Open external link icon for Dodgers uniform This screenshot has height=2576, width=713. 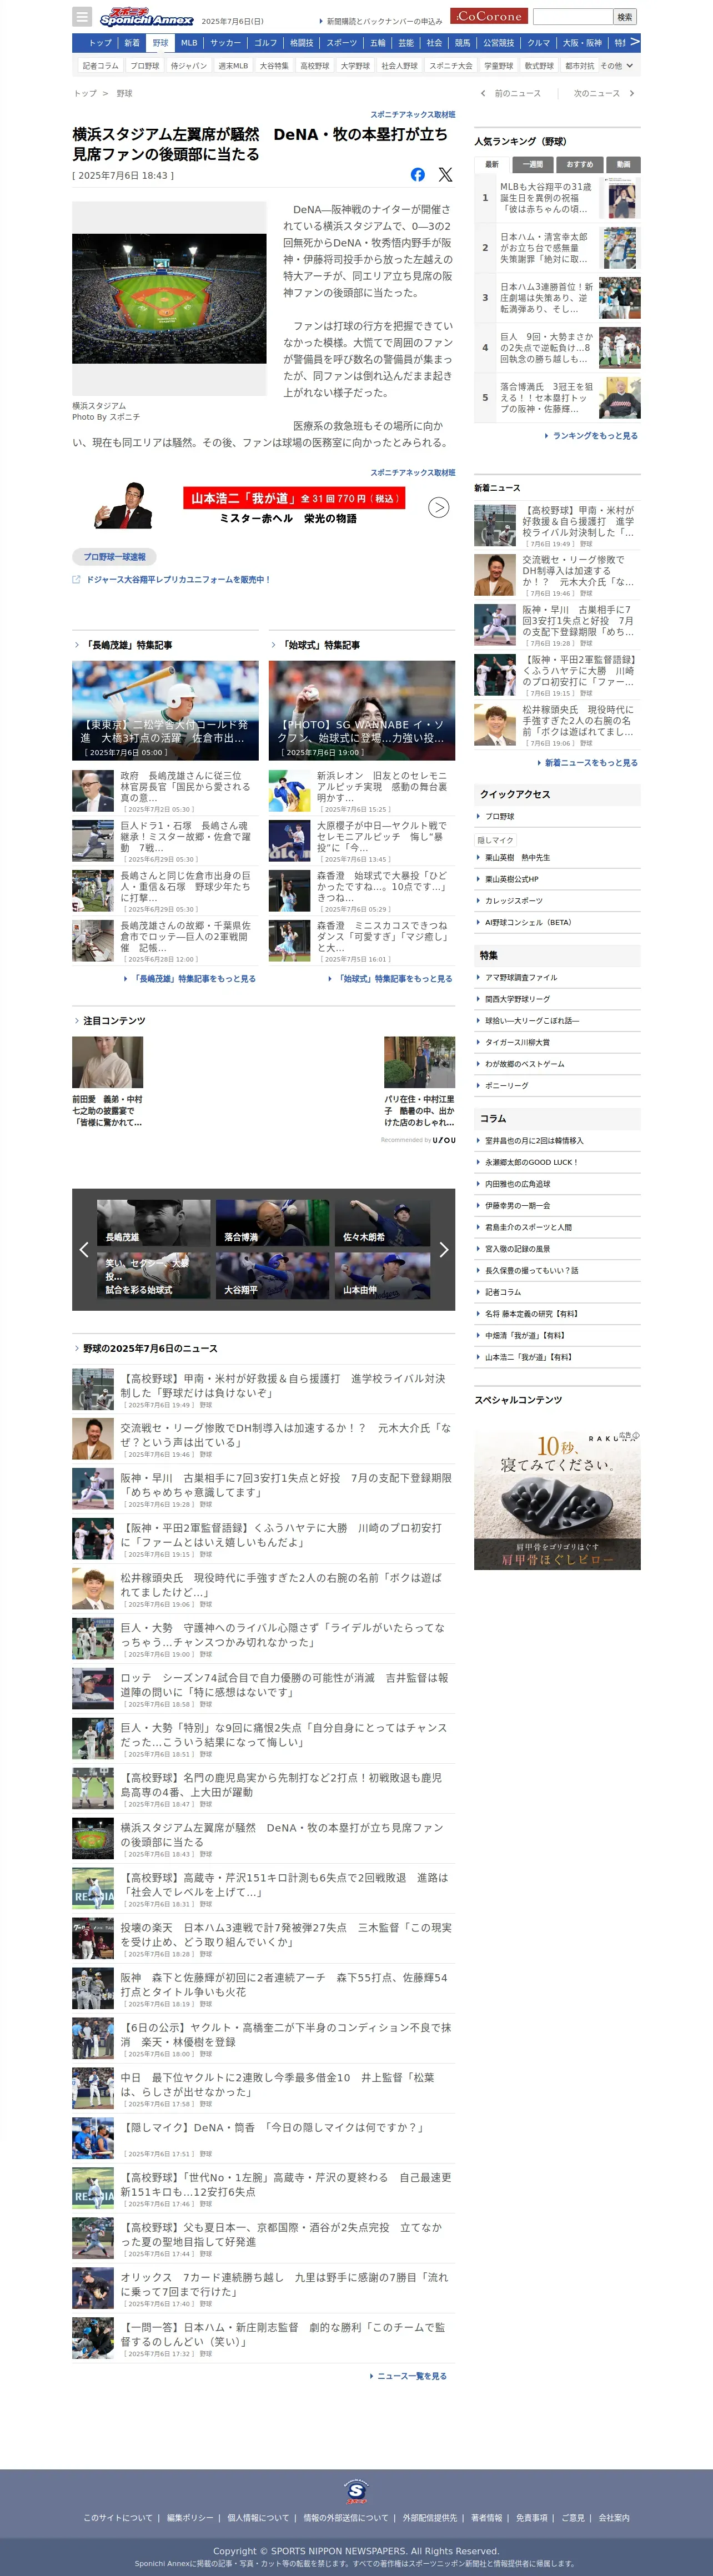(76, 579)
